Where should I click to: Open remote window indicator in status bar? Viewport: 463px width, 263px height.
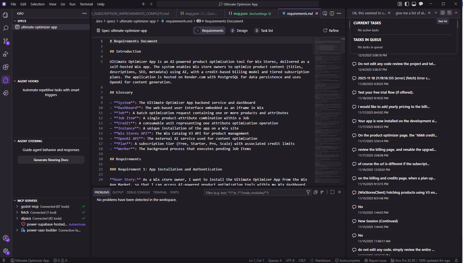pyautogui.click(x=4, y=261)
